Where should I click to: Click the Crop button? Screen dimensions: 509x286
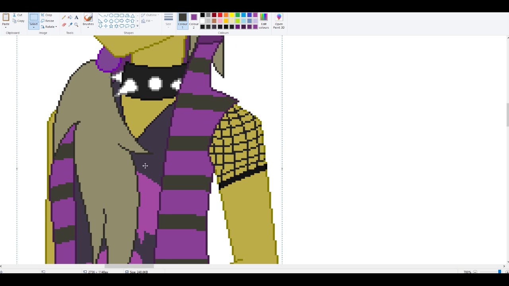tap(47, 15)
